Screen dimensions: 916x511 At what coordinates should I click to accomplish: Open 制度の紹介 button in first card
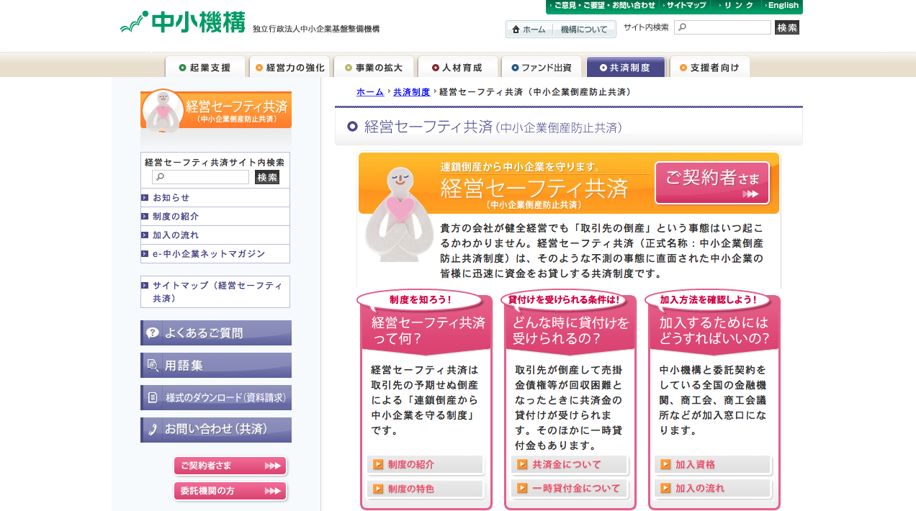click(426, 465)
